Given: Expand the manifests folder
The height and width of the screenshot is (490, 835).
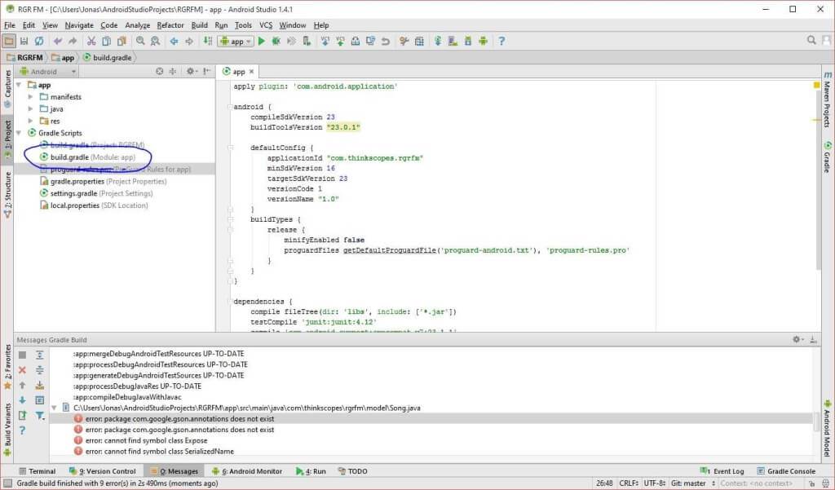Looking at the screenshot, I should point(30,97).
